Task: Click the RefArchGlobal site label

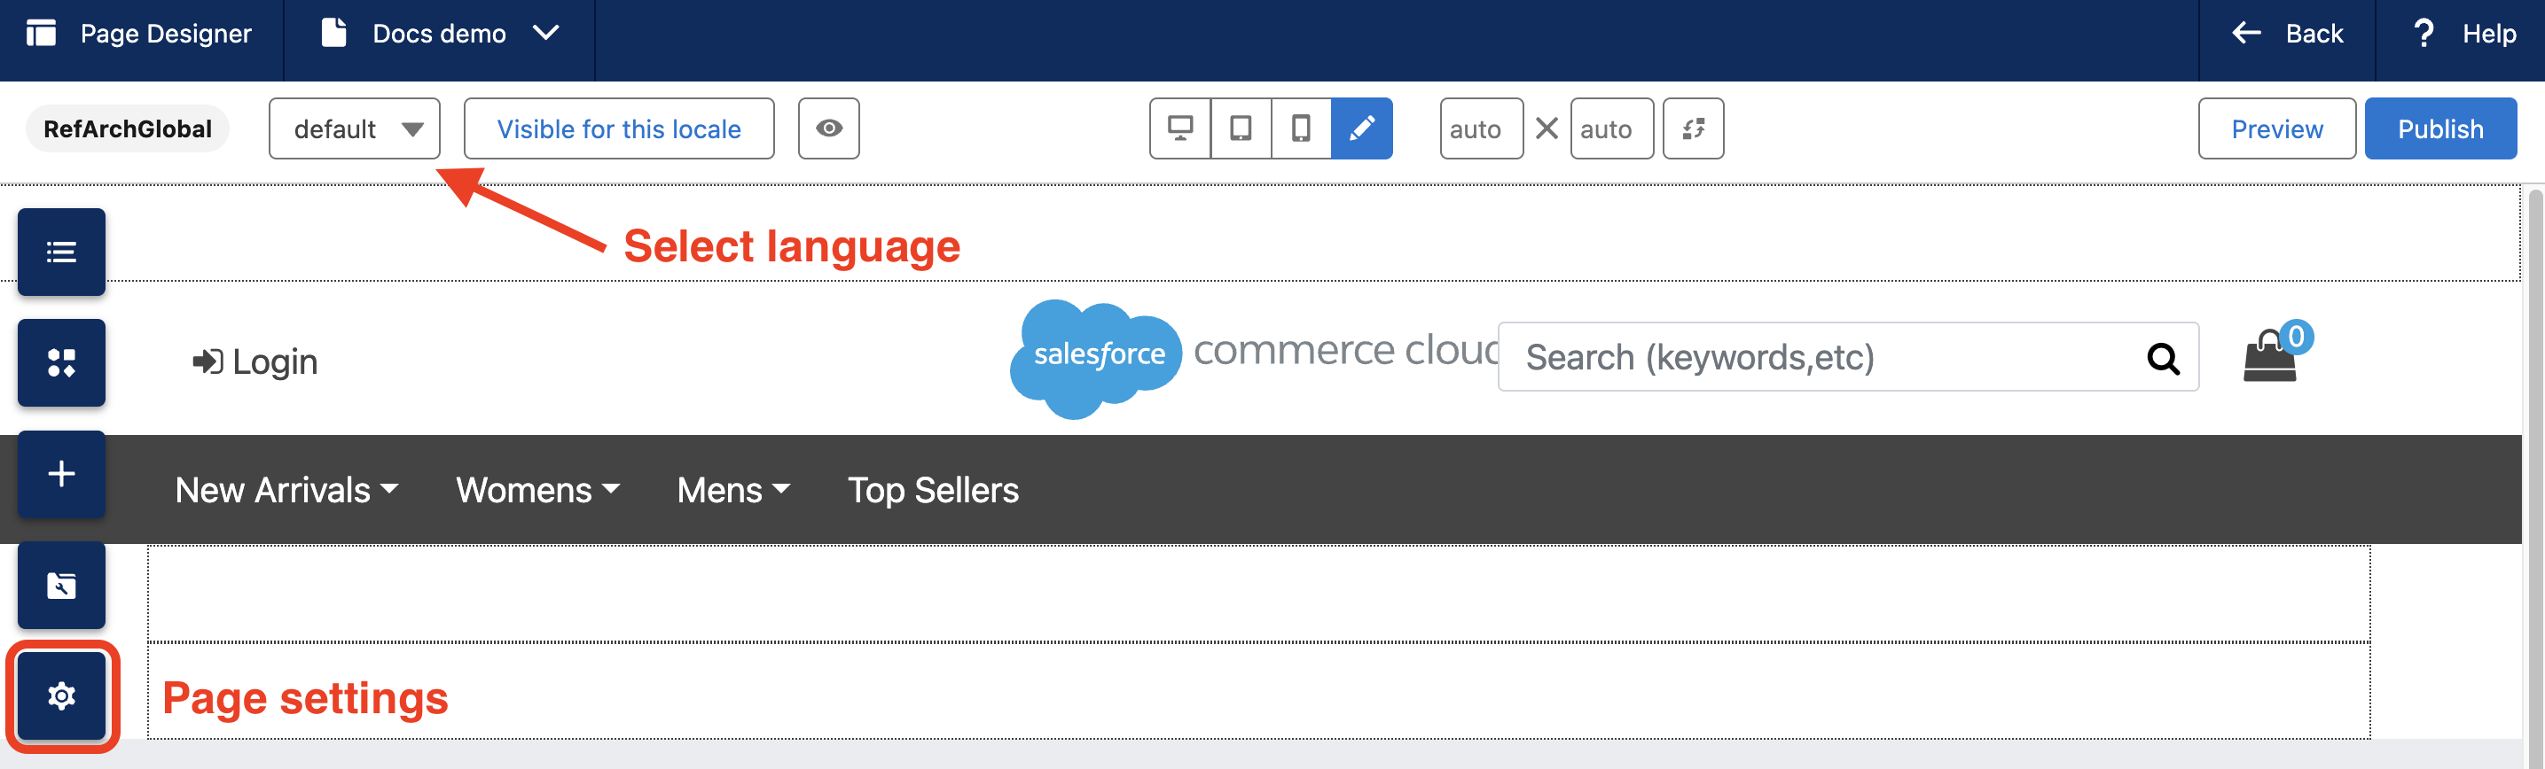Action: tap(128, 128)
